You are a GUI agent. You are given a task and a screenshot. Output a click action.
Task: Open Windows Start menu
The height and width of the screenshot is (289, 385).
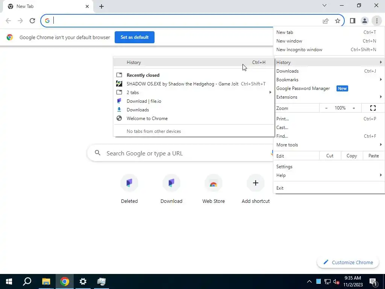click(9, 281)
